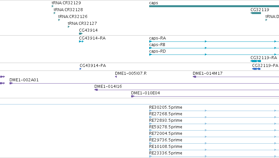Select the tRNA:CR32126 arrow glyph
Screen dimensions: 279x158
click(x=59, y=20)
